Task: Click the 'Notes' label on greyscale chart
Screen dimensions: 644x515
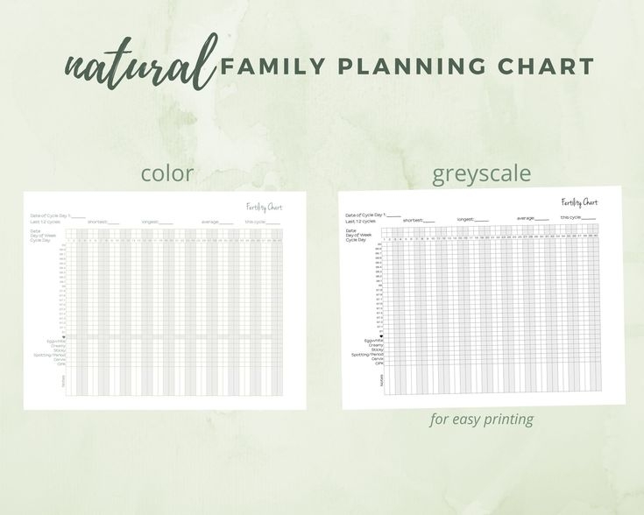Action: (x=382, y=381)
